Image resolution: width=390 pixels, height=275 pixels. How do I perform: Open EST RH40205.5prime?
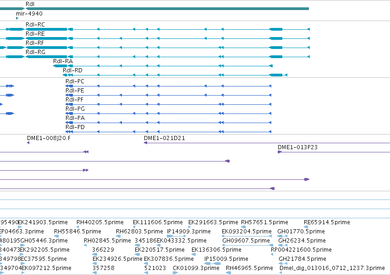tap(100, 222)
